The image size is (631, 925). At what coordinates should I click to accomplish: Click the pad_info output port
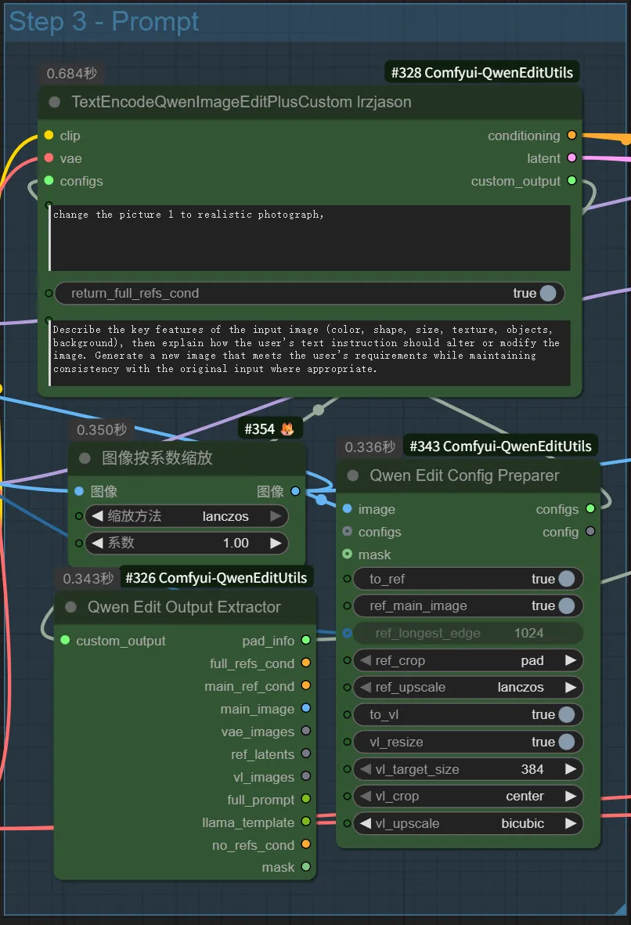click(305, 641)
